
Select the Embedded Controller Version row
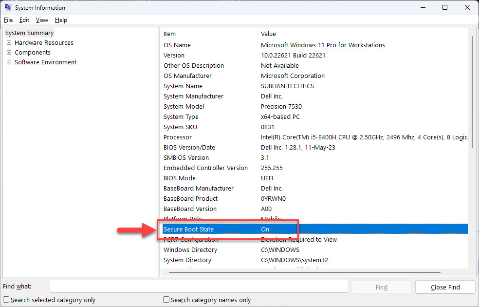(x=315, y=168)
